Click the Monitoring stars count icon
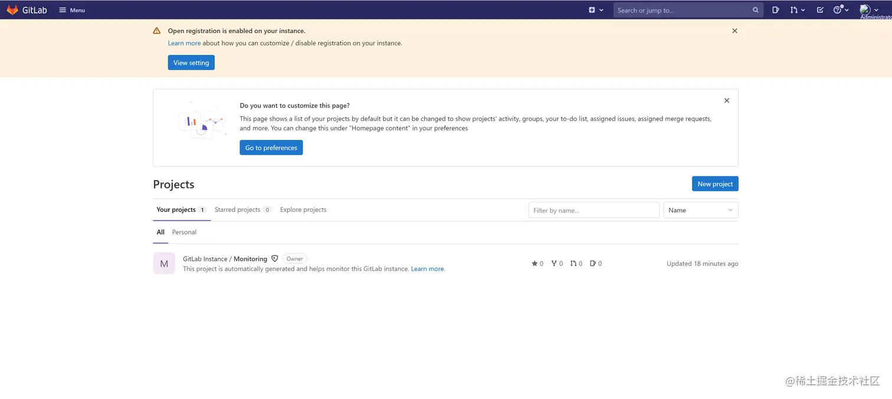This screenshot has height=399, width=892. tap(537, 264)
